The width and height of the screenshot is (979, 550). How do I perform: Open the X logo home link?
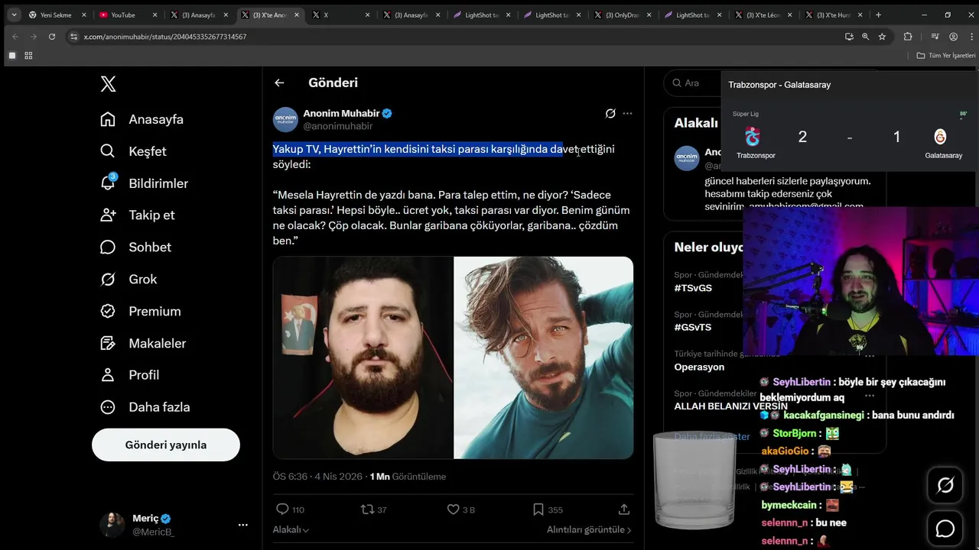[109, 84]
